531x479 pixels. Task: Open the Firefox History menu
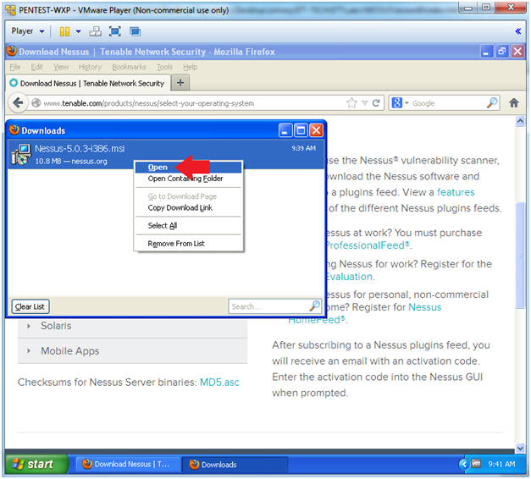(90, 67)
